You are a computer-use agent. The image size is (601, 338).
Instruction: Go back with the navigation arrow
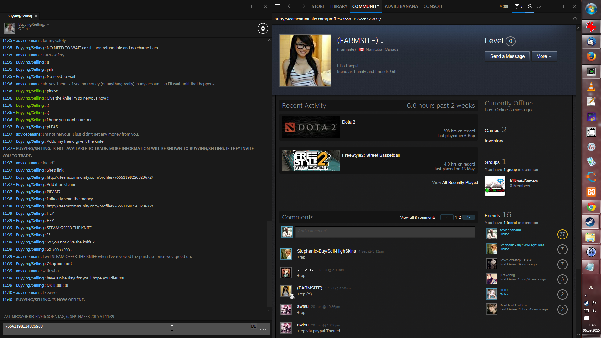coord(290,6)
